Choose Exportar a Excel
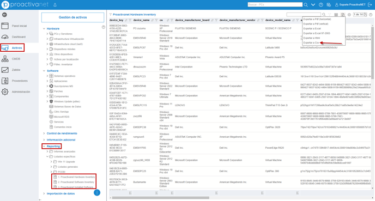 (x=312, y=29)
